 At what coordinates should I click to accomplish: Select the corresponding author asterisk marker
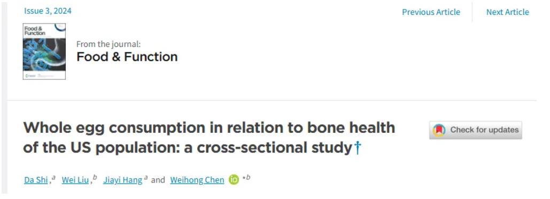243,178
